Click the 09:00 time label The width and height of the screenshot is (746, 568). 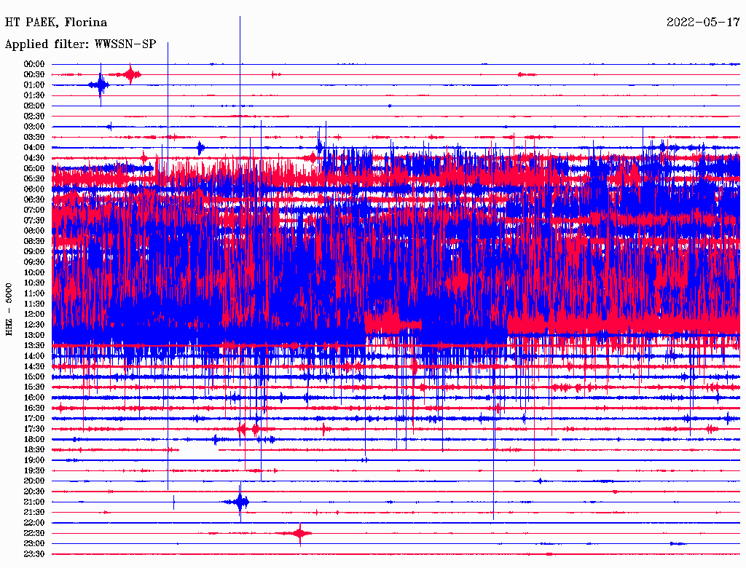(x=34, y=251)
